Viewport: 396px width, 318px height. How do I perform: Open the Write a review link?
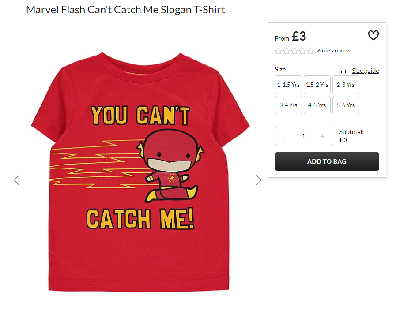point(333,51)
